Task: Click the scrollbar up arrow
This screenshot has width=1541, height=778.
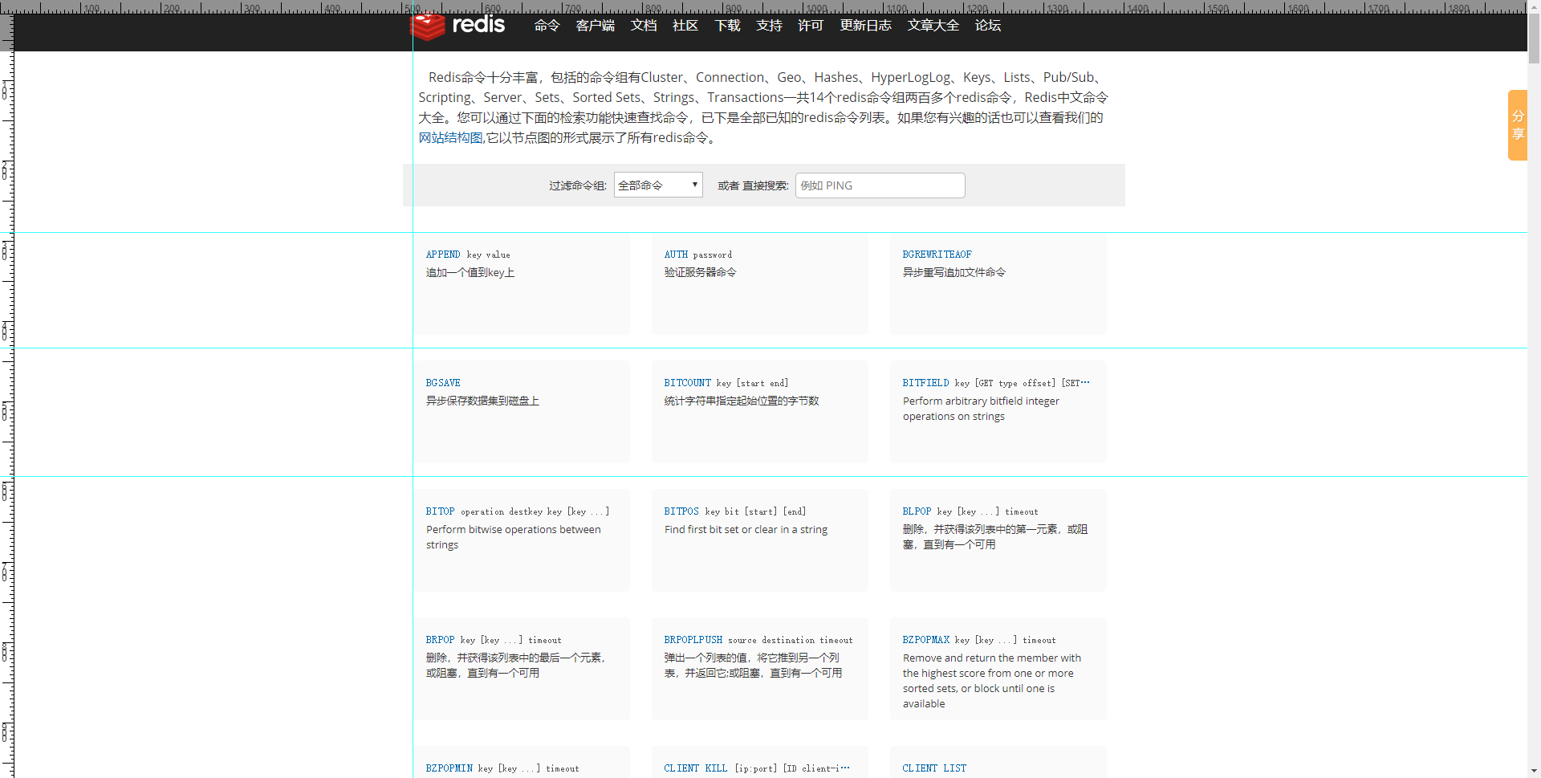Action: click(1534, 6)
